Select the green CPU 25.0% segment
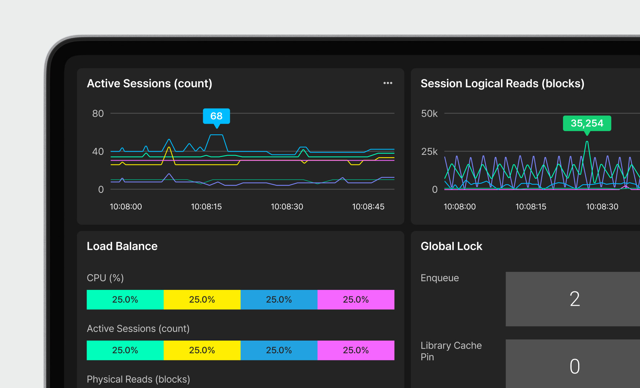640x388 pixels. click(x=125, y=300)
